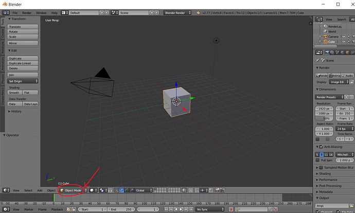The width and height of the screenshot is (355, 213).
Task: Open the Render menu in top bar
Action: (27, 13)
